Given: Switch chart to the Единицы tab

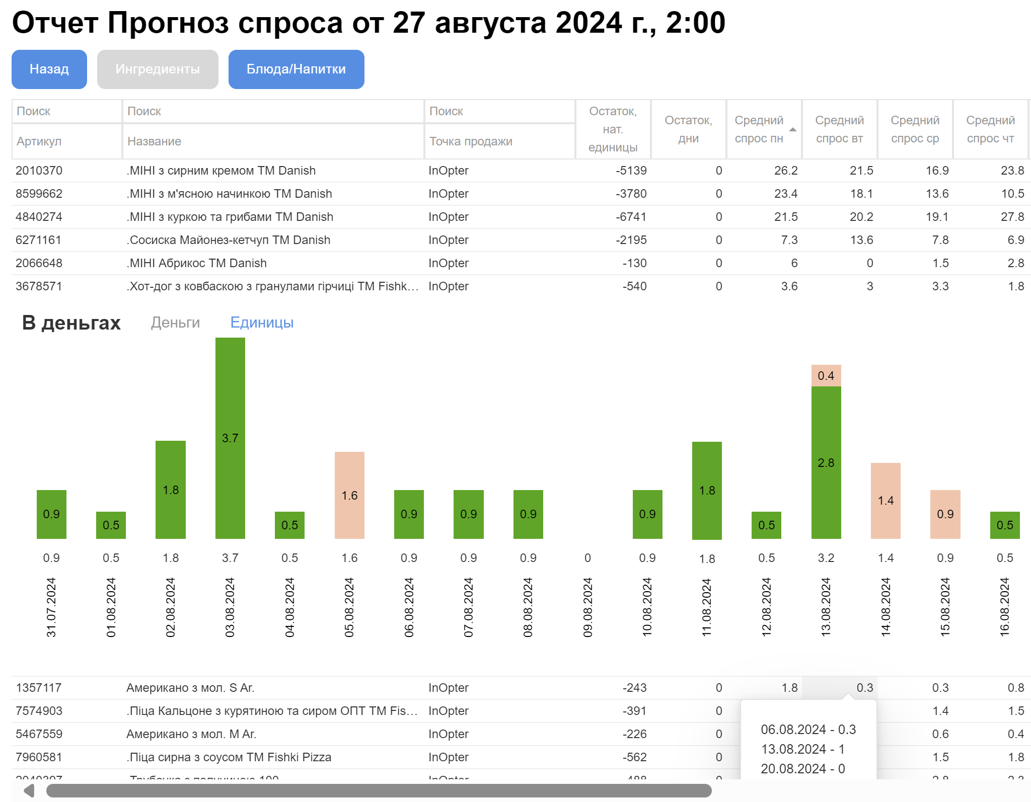Looking at the screenshot, I should click(262, 323).
